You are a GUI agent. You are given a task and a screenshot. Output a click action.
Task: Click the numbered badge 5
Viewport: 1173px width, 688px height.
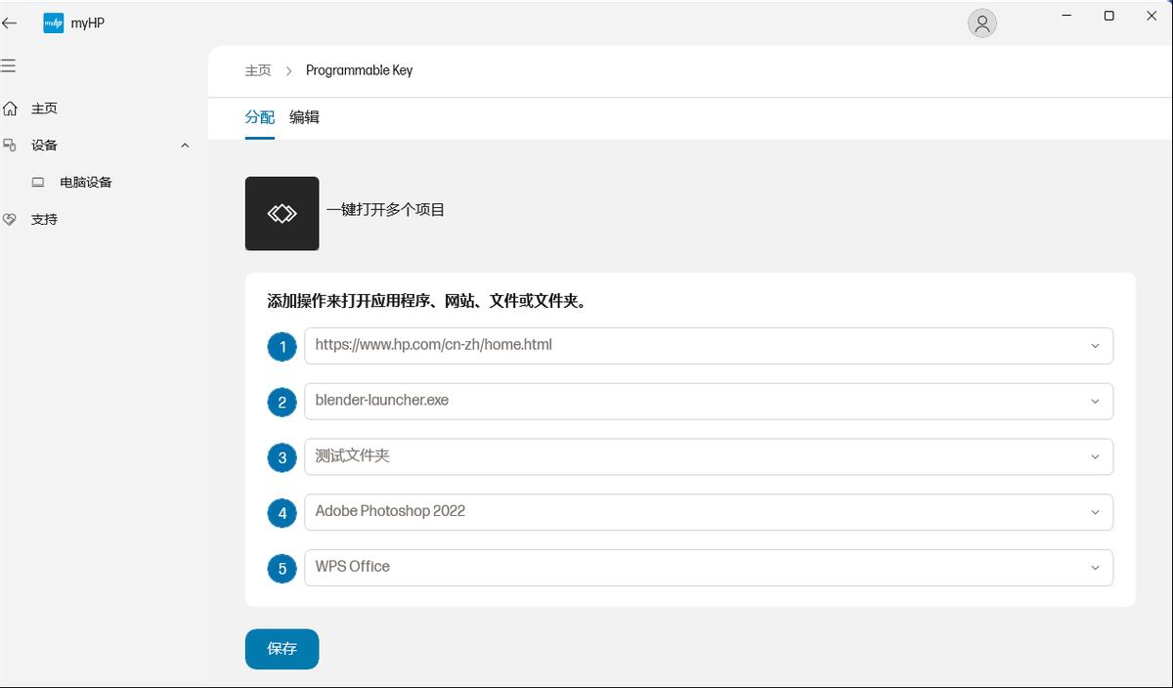[282, 569]
